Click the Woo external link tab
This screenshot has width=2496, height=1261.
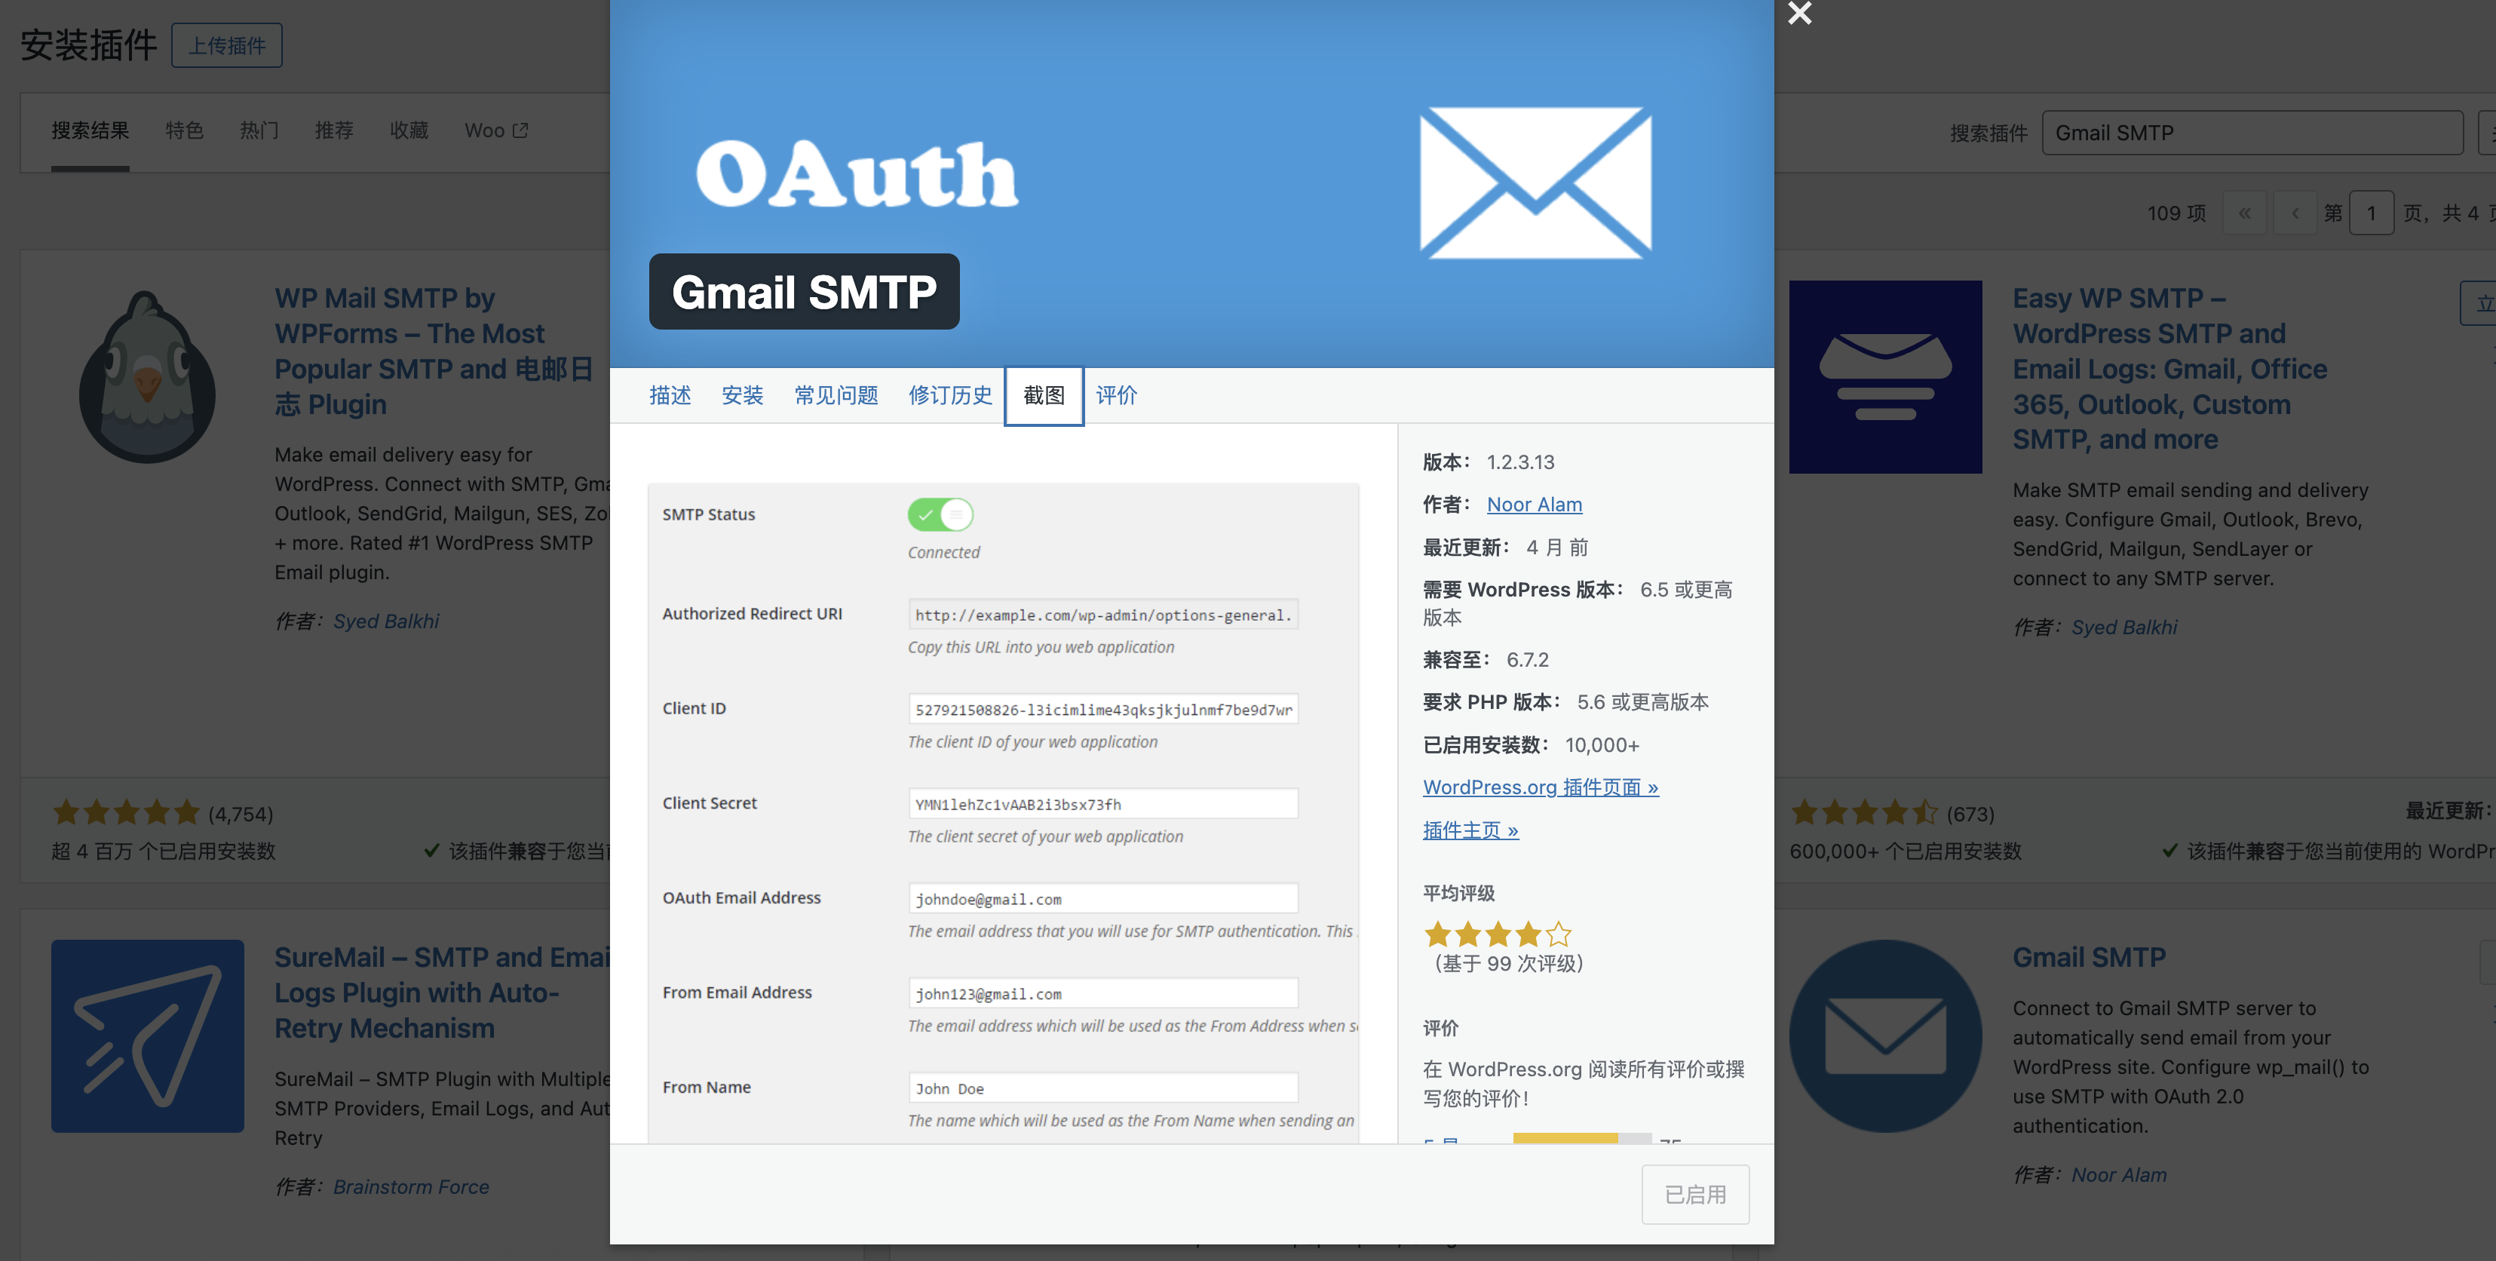(x=495, y=130)
